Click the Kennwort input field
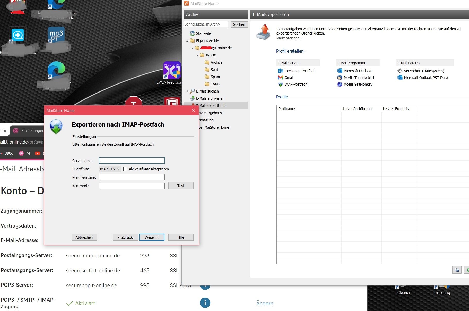The height and width of the screenshot is (311, 469). 132,186
